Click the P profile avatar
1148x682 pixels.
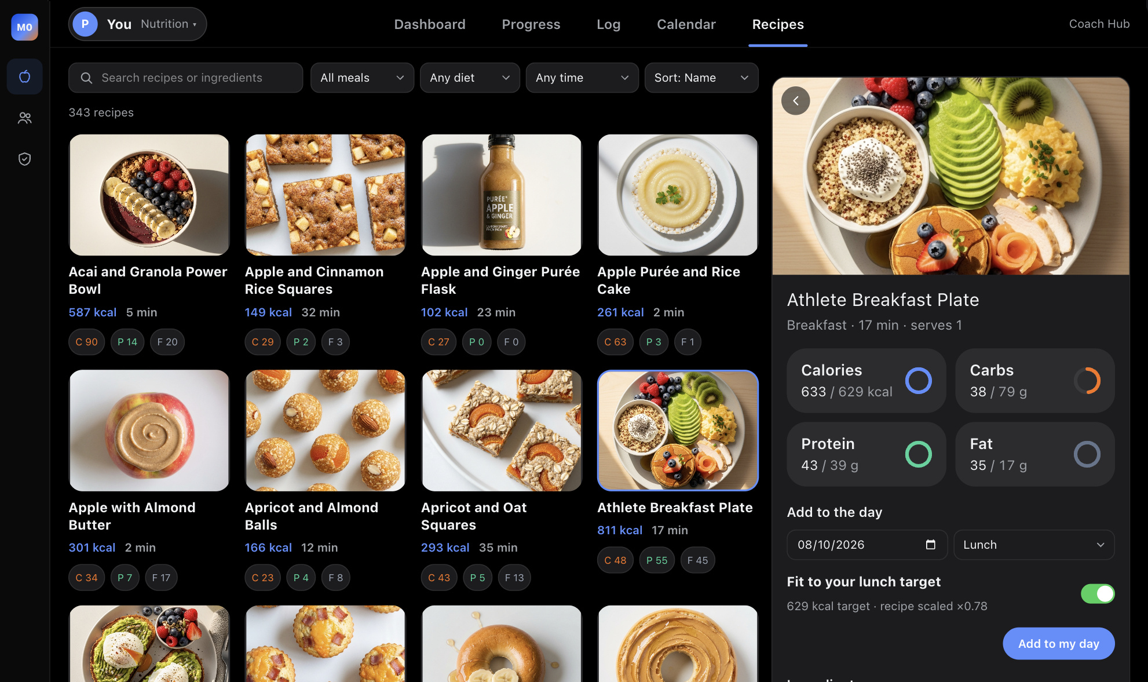coord(85,24)
